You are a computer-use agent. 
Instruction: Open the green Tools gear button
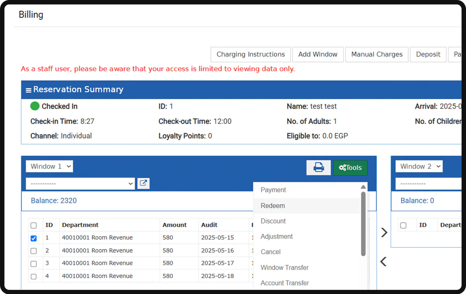point(350,167)
